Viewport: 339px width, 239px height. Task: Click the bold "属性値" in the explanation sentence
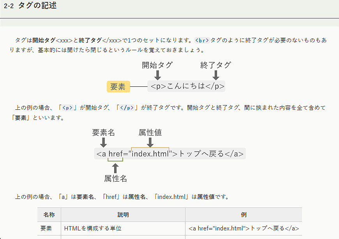[206, 197]
